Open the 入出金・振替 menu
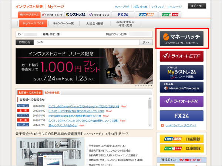This screenshot has width=222, height=166. 95,24
